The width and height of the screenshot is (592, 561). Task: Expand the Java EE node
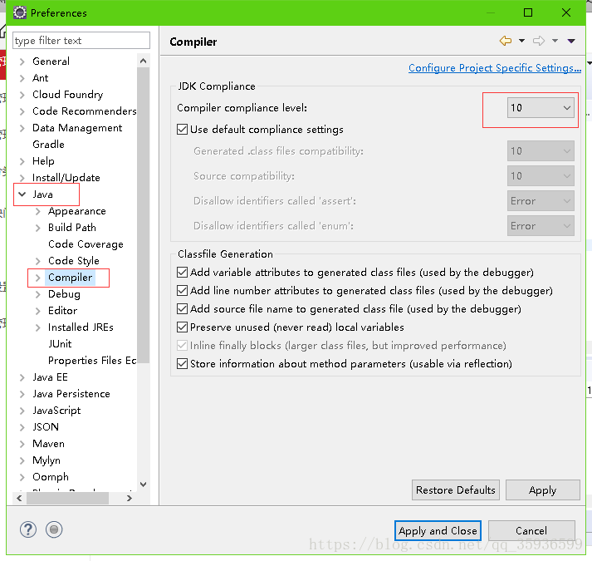point(22,377)
